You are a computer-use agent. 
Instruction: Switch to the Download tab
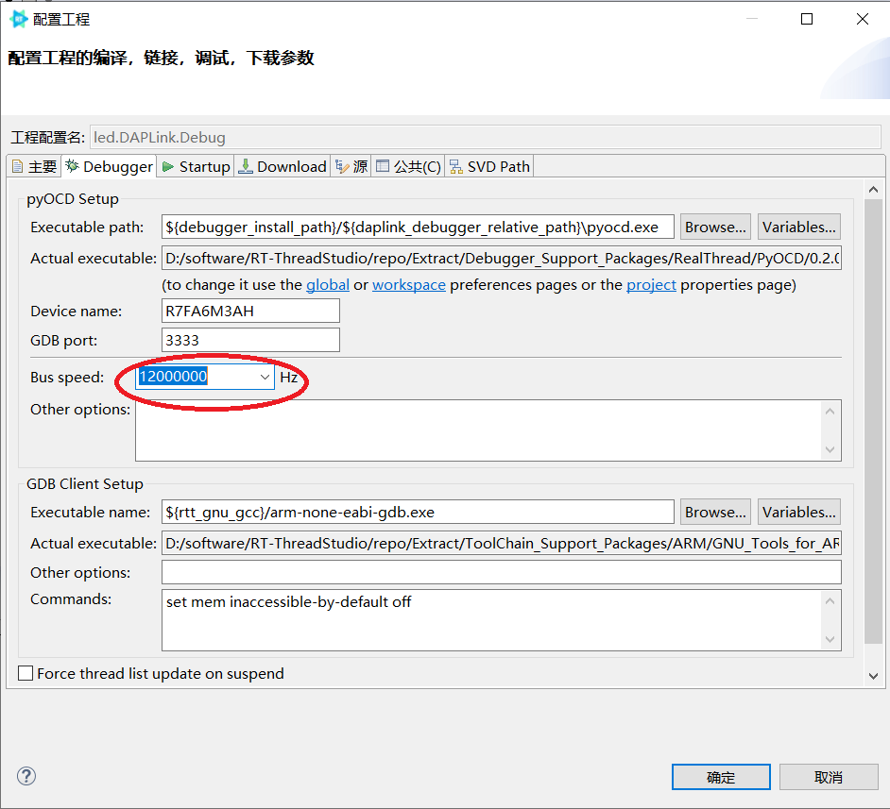(x=282, y=167)
